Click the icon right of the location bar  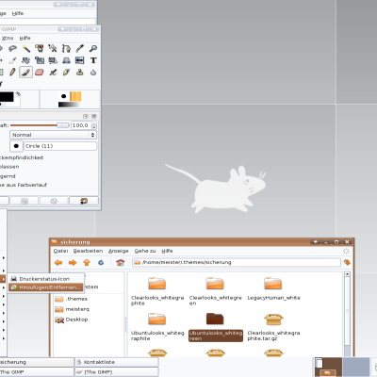coord(347,262)
